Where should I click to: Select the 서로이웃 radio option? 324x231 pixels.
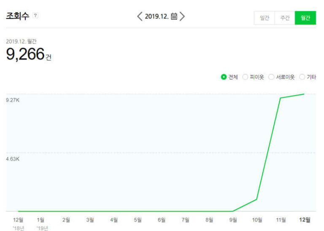coord(271,77)
